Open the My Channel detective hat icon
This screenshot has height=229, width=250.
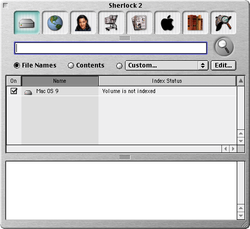pyautogui.click(x=223, y=22)
